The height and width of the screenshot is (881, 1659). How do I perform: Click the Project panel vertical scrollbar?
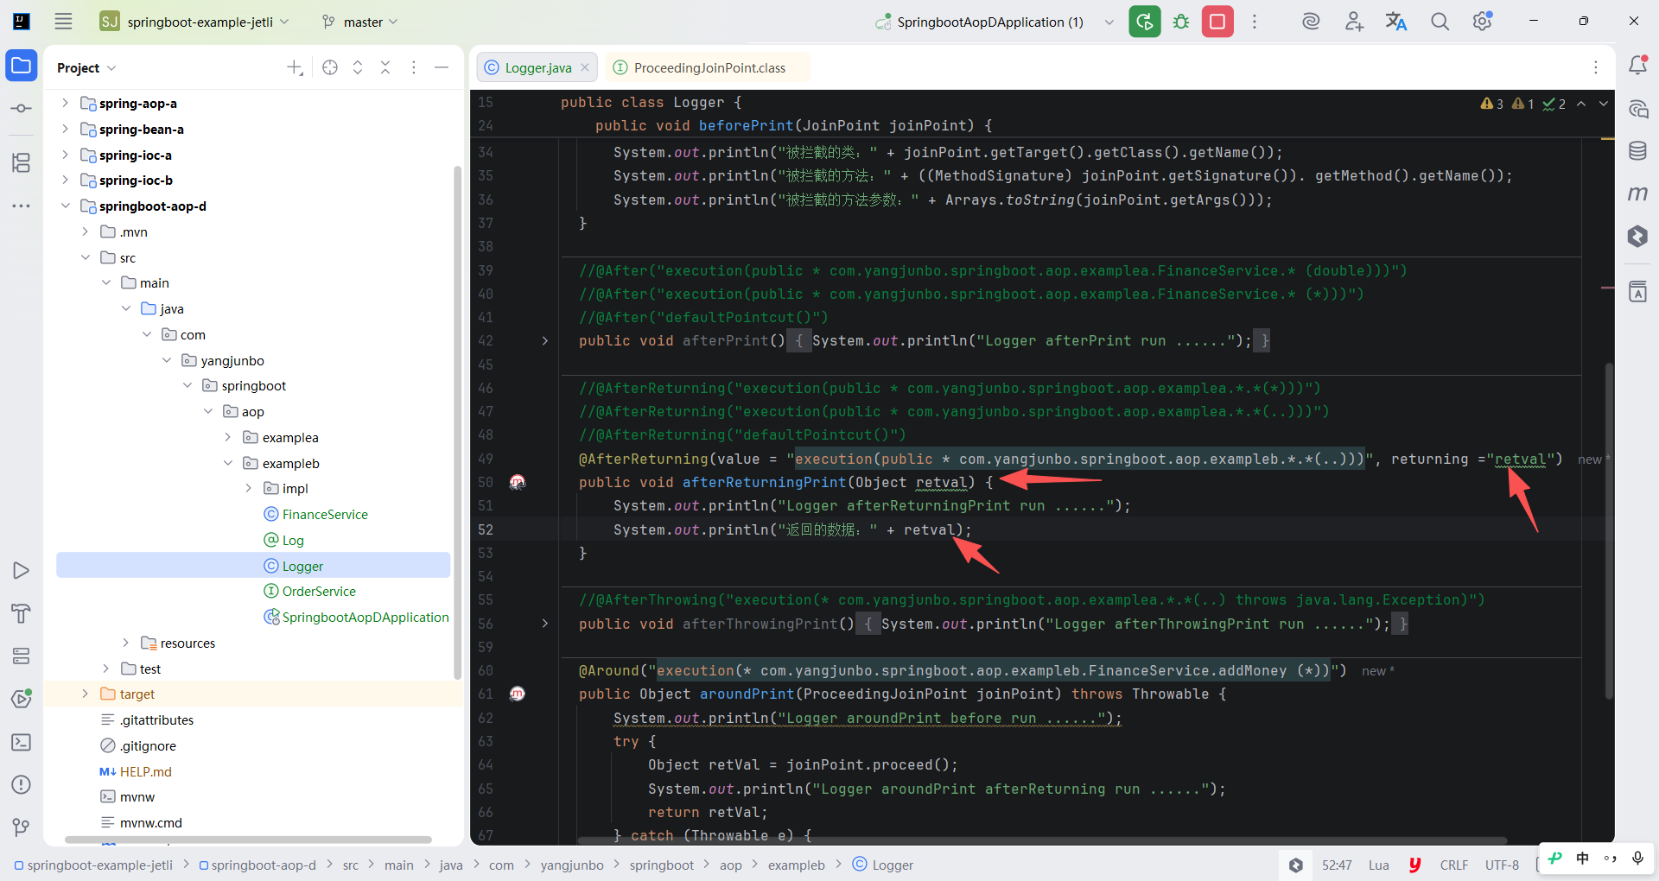(x=457, y=422)
